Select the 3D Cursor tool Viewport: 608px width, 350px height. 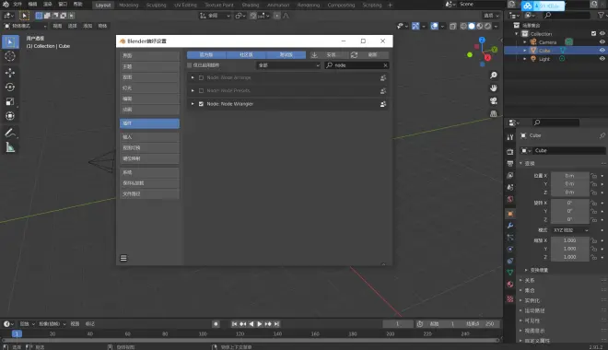pyautogui.click(x=10, y=56)
